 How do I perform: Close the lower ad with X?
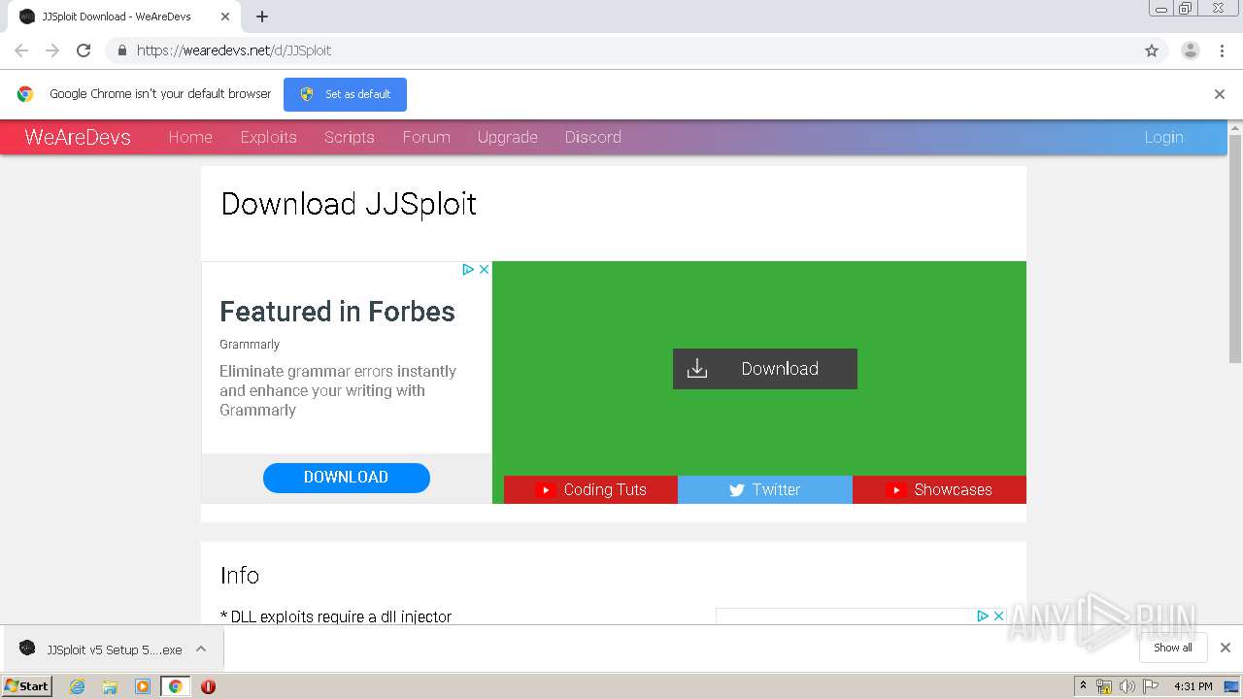[998, 616]
